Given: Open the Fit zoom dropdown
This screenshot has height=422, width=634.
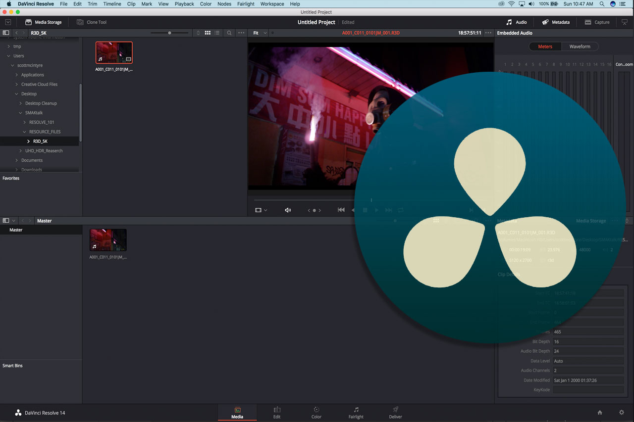Looking at the screenshot, I should (x=260, y=33).
